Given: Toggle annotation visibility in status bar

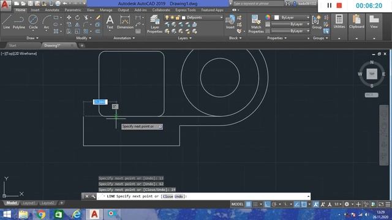Looking at the screenshot, I should (316, 204).
